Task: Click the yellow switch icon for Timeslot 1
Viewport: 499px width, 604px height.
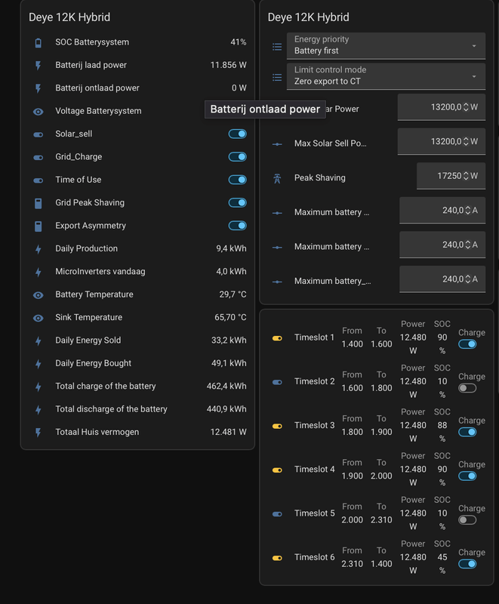Action: pos(277,338)
